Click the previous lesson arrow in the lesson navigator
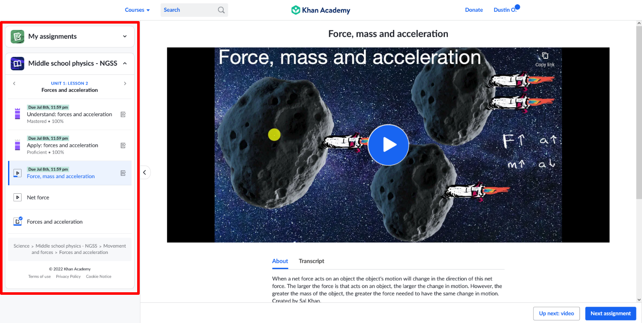The height and width of the screenshot is (323, 642). click(x=14, y=83)
